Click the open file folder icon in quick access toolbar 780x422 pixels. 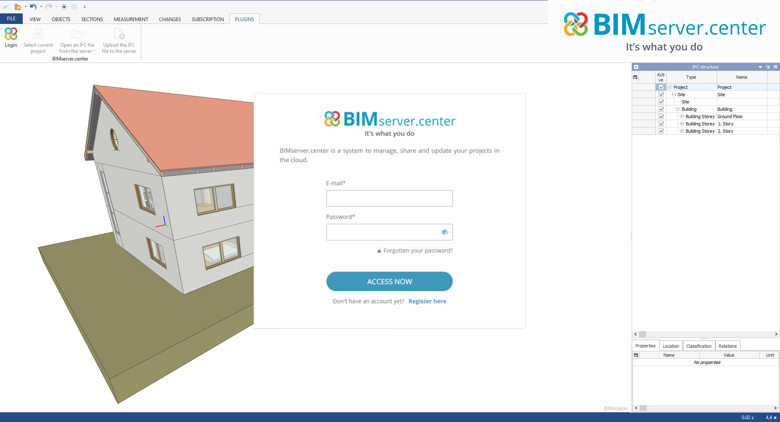17,7
